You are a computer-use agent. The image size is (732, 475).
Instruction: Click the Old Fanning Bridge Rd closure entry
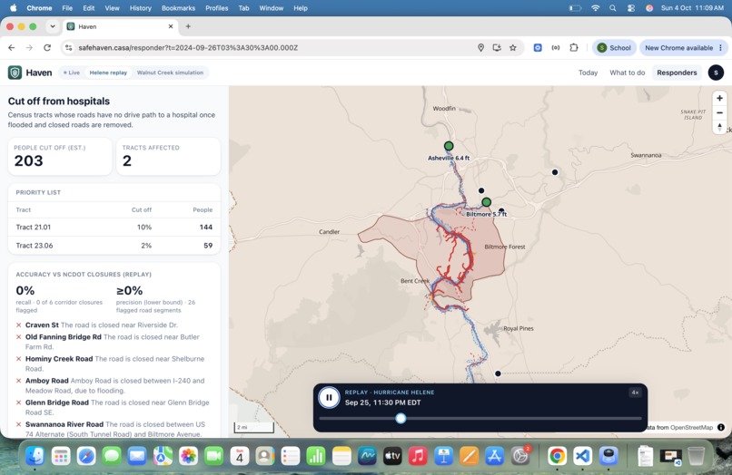coord(114,342)
